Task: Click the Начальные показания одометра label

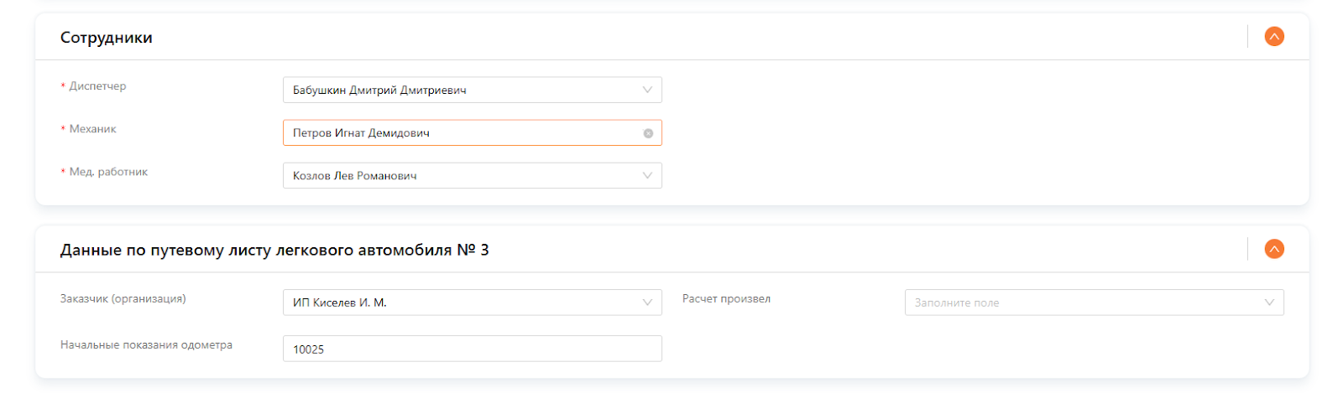Action: (146, 345)
